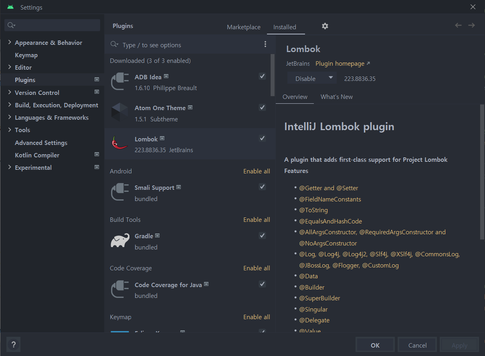Click Enable all for Build Tools
The height and width of the screenshot is (356, 485).
257,219
